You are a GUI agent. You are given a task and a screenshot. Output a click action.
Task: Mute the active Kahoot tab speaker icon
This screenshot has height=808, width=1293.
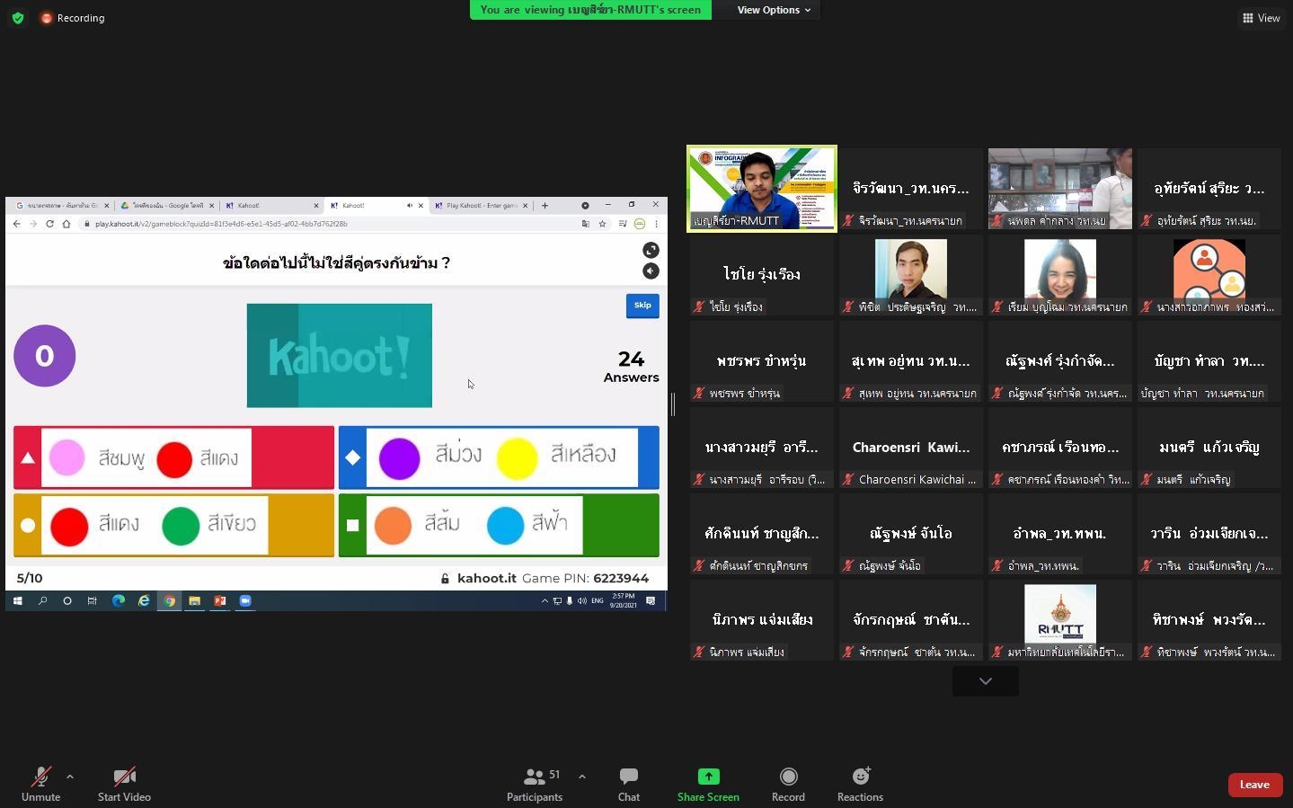(x=410, y=206)
